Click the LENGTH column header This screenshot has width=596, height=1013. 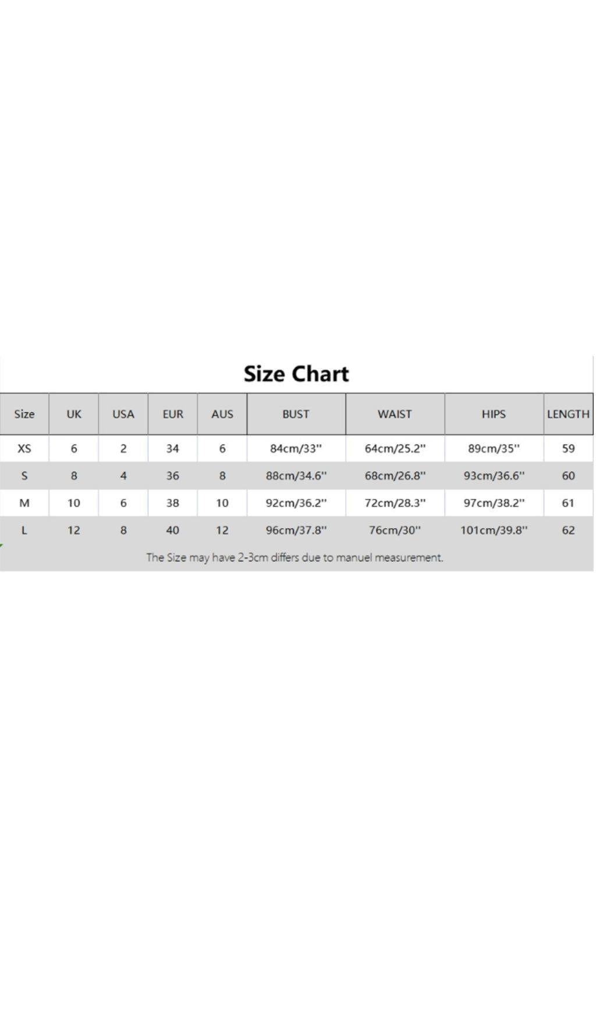pyautogui.click(x=568, y=414)
